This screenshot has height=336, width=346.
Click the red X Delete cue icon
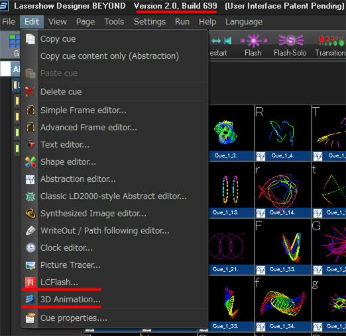point(30,91)
